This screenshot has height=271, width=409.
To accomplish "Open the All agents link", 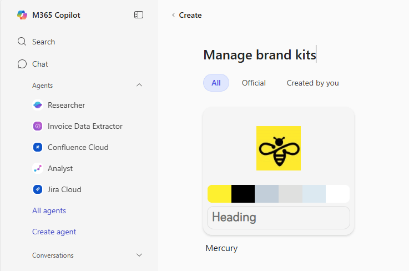I will point(49,210).
